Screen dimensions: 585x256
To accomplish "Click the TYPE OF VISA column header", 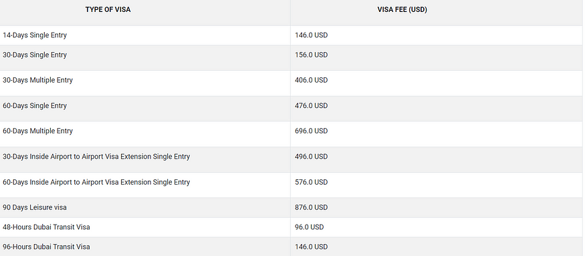I will [x=108, y=10].
